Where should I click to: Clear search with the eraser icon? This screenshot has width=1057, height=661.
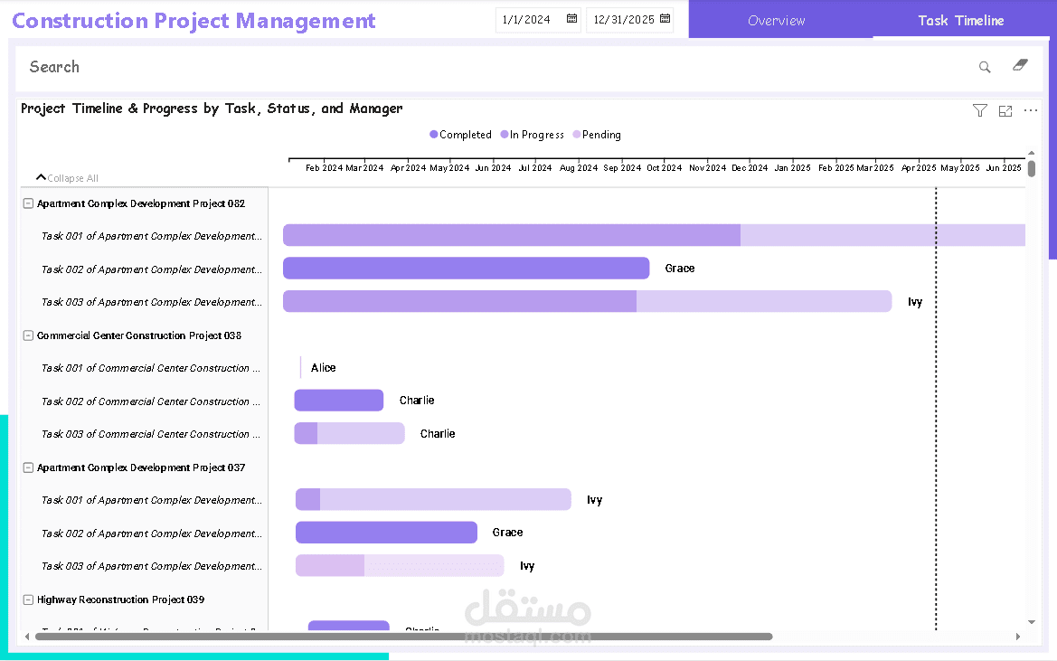point(1020,65)
